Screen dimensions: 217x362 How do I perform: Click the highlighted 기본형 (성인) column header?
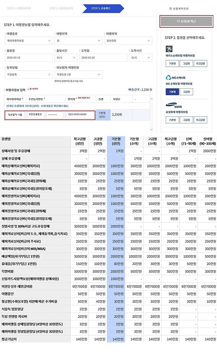[x=116, y=141]
